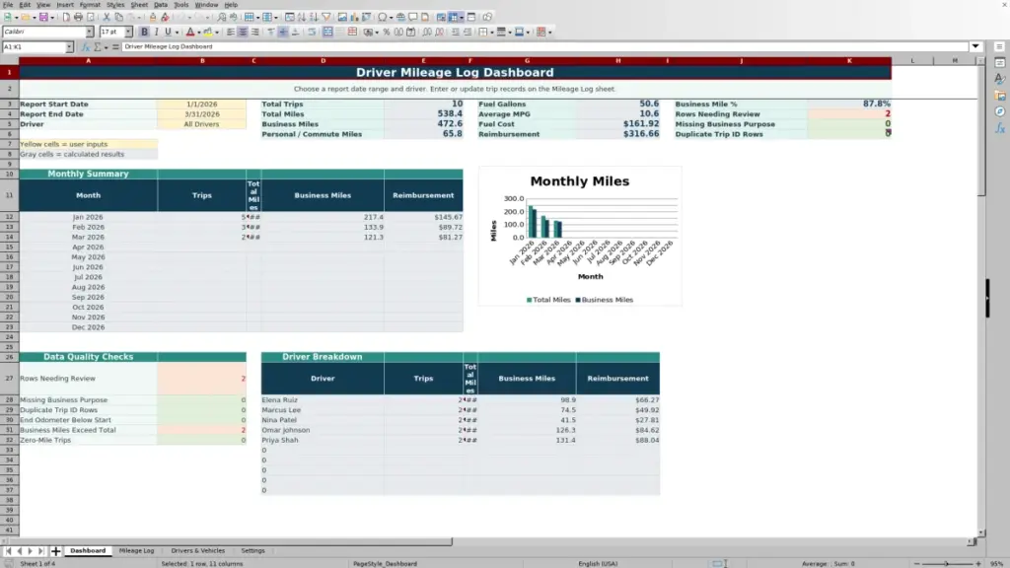Click the Format as Percent icon

tap(386, 32)
